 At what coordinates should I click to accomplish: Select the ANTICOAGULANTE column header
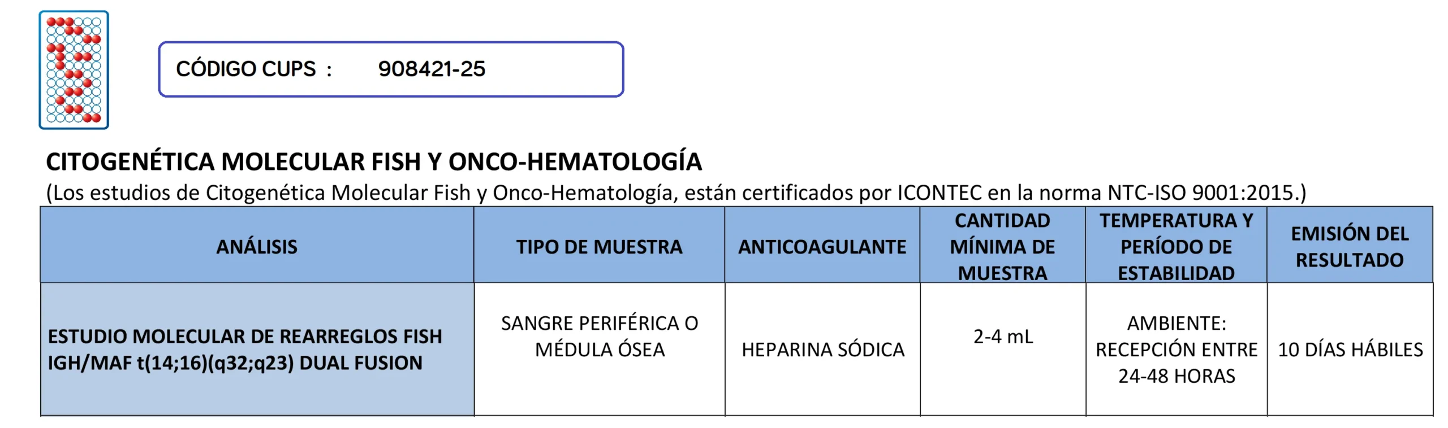click(x=822, y=247)
